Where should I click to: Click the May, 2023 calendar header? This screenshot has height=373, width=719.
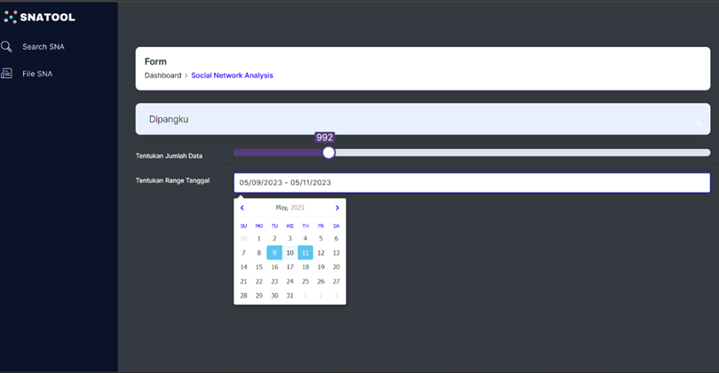click(289, 208)
